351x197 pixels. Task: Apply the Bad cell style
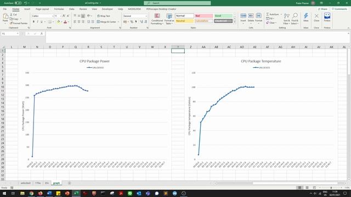point(204,16)
